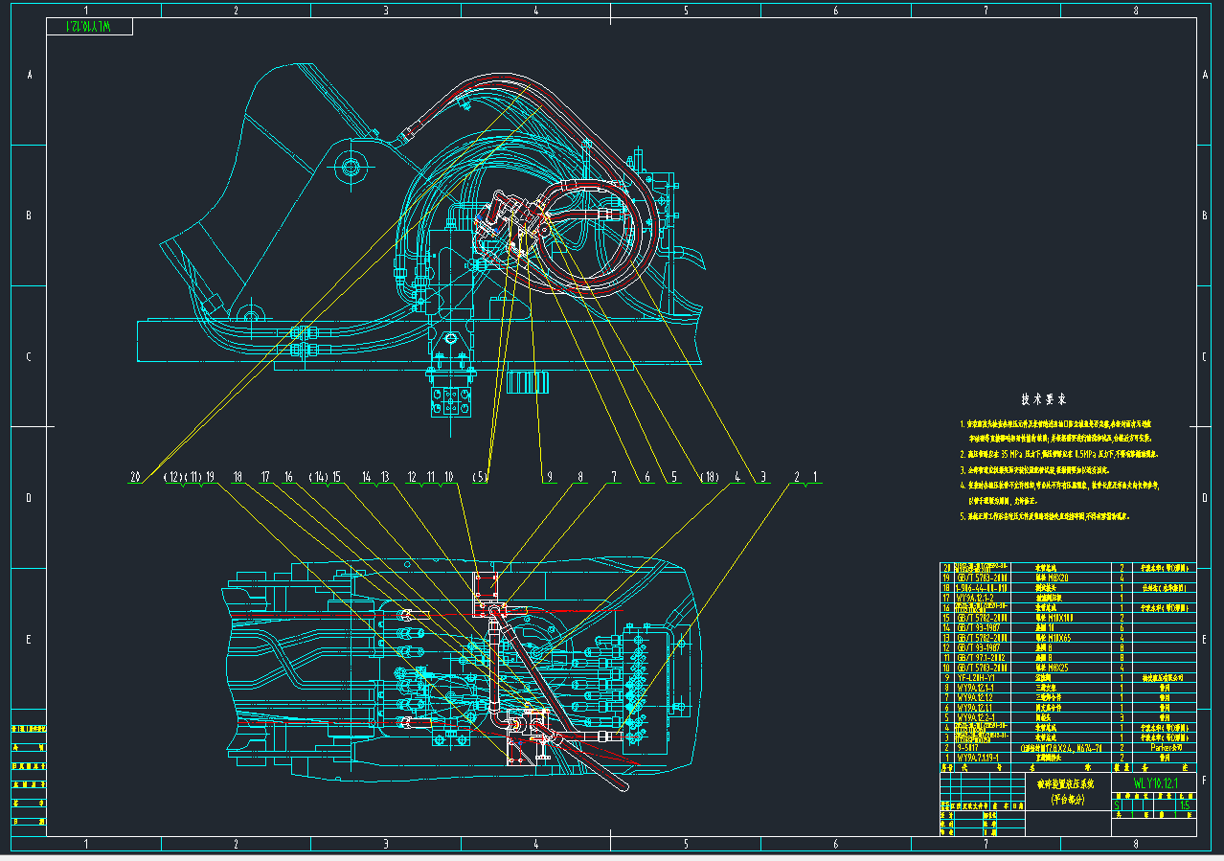Pick callout balloon number 8

tap(579, 477)
